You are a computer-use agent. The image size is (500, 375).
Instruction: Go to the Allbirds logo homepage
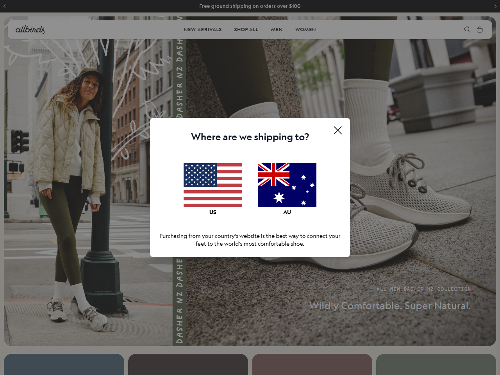pos(30,29)
